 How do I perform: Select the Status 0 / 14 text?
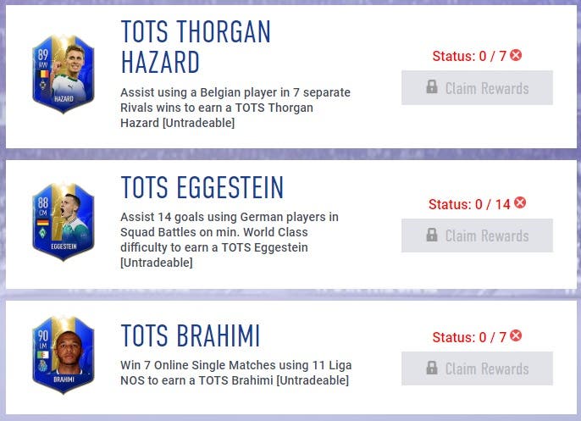pos(469,204)
